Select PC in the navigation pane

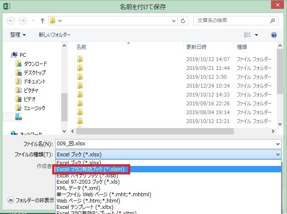(x=19, y=55)
